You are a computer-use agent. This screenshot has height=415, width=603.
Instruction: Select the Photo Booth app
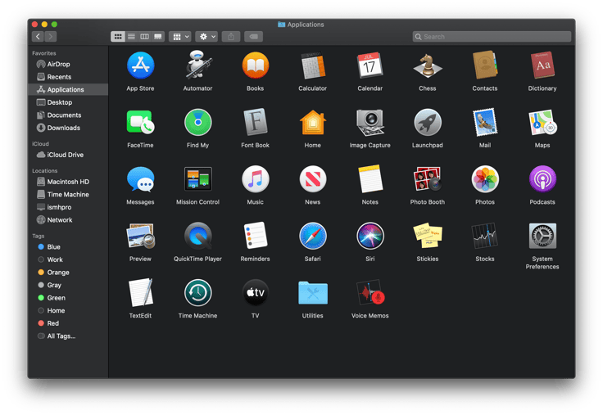tap(427, 179)
